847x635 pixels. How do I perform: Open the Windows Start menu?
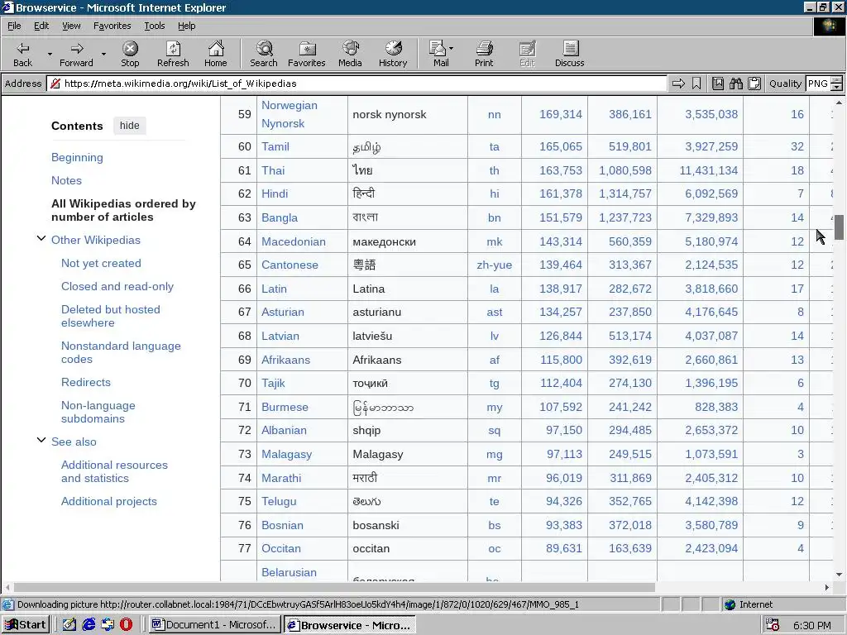[26, 625]
